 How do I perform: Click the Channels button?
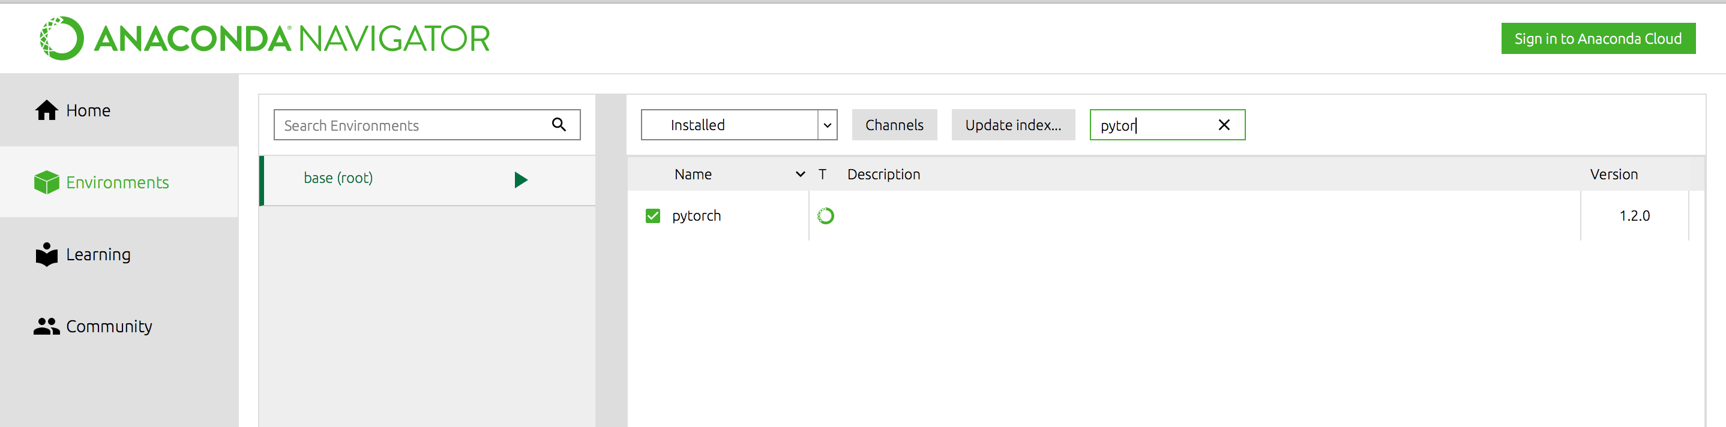pyautogui.click(x=894, y=125)
